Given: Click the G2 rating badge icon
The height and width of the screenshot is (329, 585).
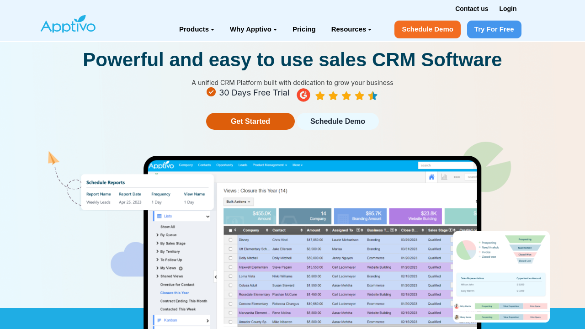Looking at the screenshot, I should (x=303, y=95).
